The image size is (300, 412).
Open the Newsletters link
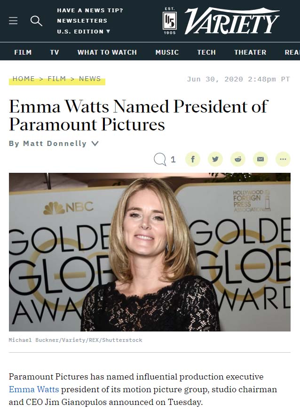pyautogui.click(x=82, y=21)
